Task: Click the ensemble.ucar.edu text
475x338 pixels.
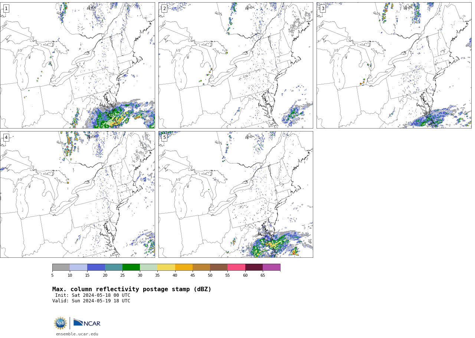Action: [77, 334]
